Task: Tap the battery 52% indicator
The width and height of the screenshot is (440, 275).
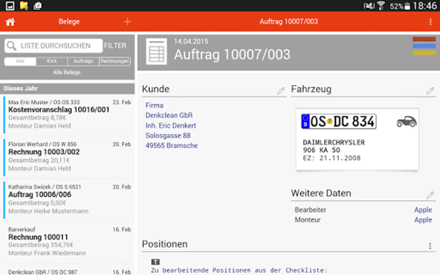Action: 400,6
